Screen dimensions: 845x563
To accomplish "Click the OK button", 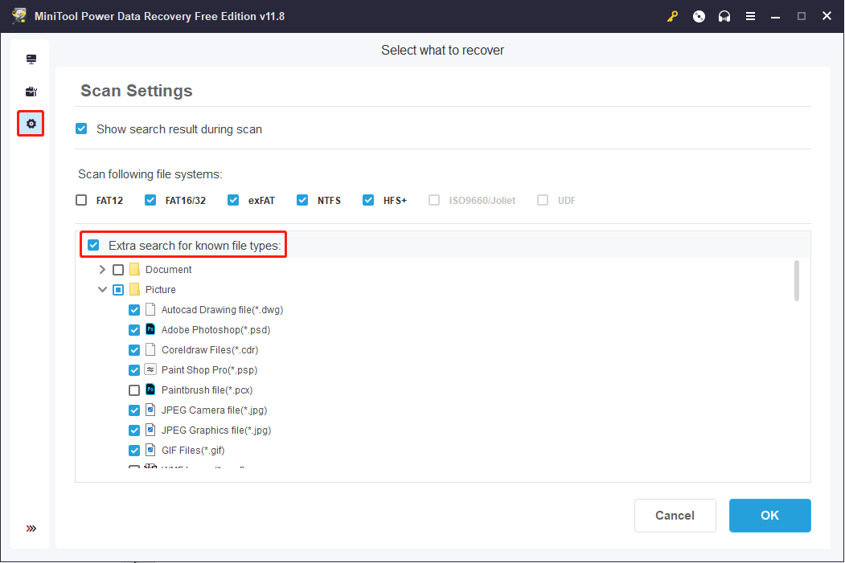I will click(769, 515).
